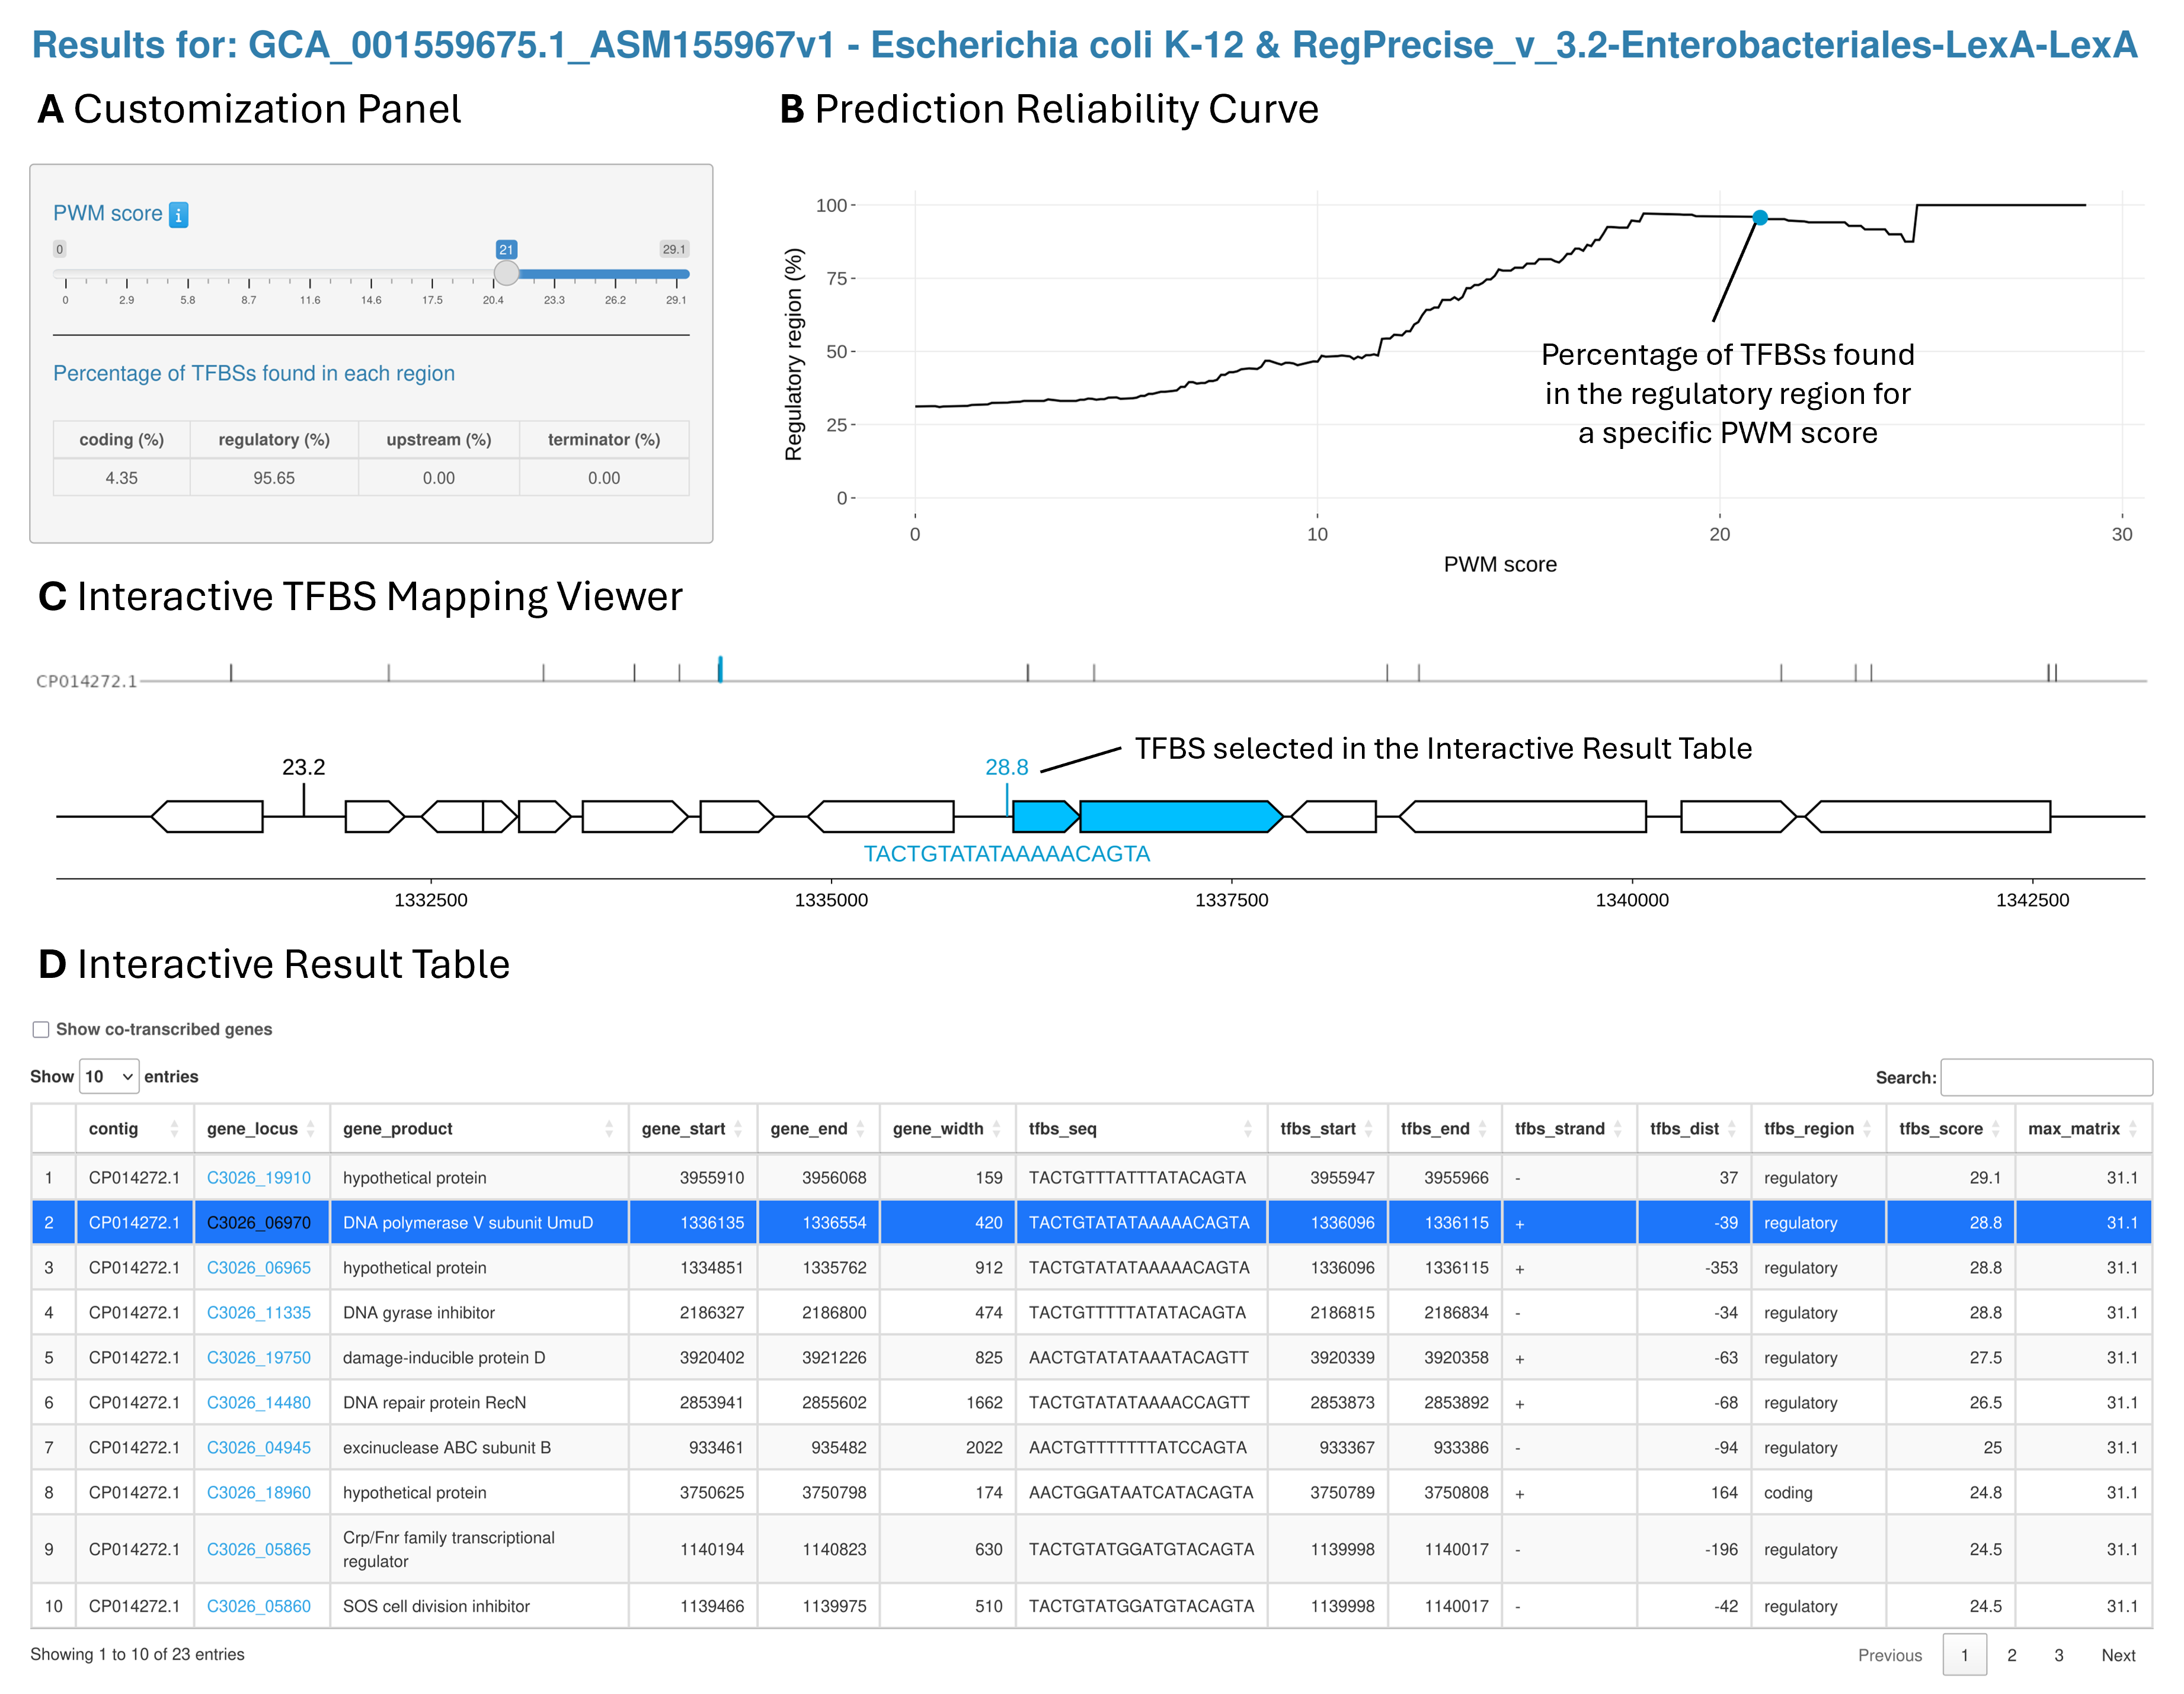Click the blue point on reliability curve
Image resolution: width=2184 pixels, height=1694 pixels.
pyautogui.click(x=1760, y=217)
